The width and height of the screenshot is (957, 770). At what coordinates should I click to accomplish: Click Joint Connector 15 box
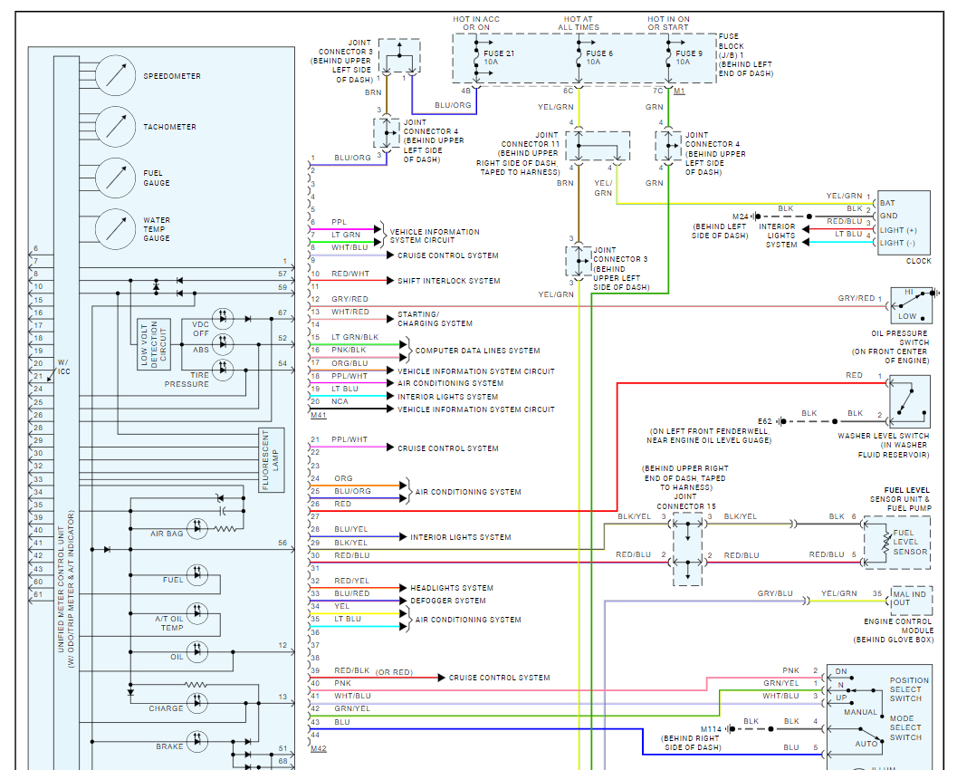click(x=688, y=549)
